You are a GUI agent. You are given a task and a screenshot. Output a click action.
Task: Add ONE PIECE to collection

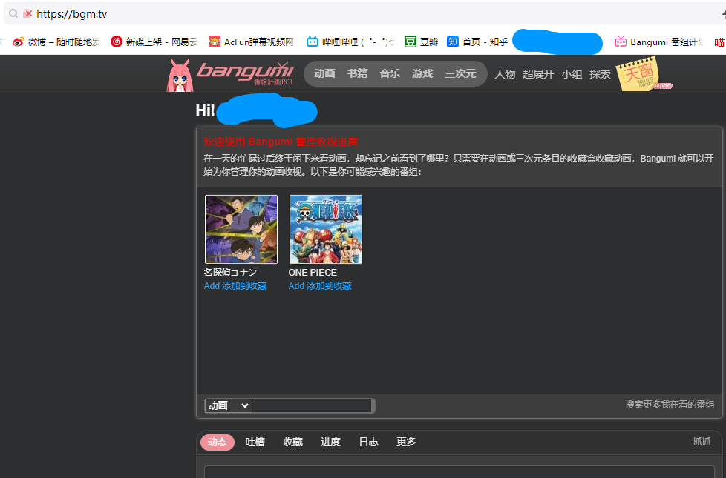coord(320,286)
